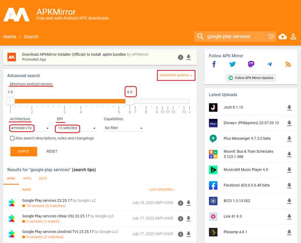Click the search magnifier icon
This screenshot has width=301, height=243.
200,36
